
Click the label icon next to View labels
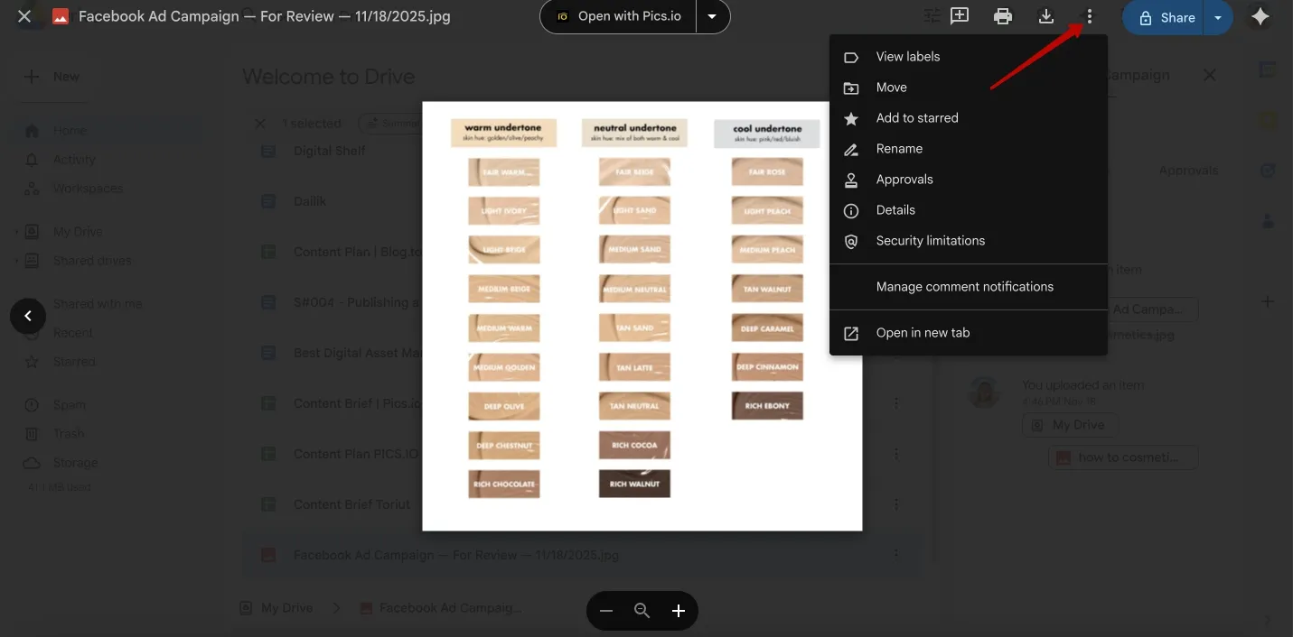[x=850, y=57]
